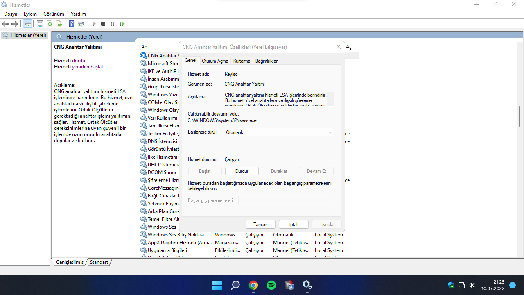Select the 'Uygulama Bilgileri' service name

tap(167, 250)
